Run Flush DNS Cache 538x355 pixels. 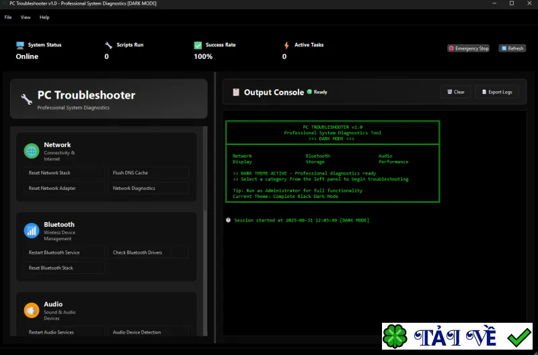coord(148,172)
